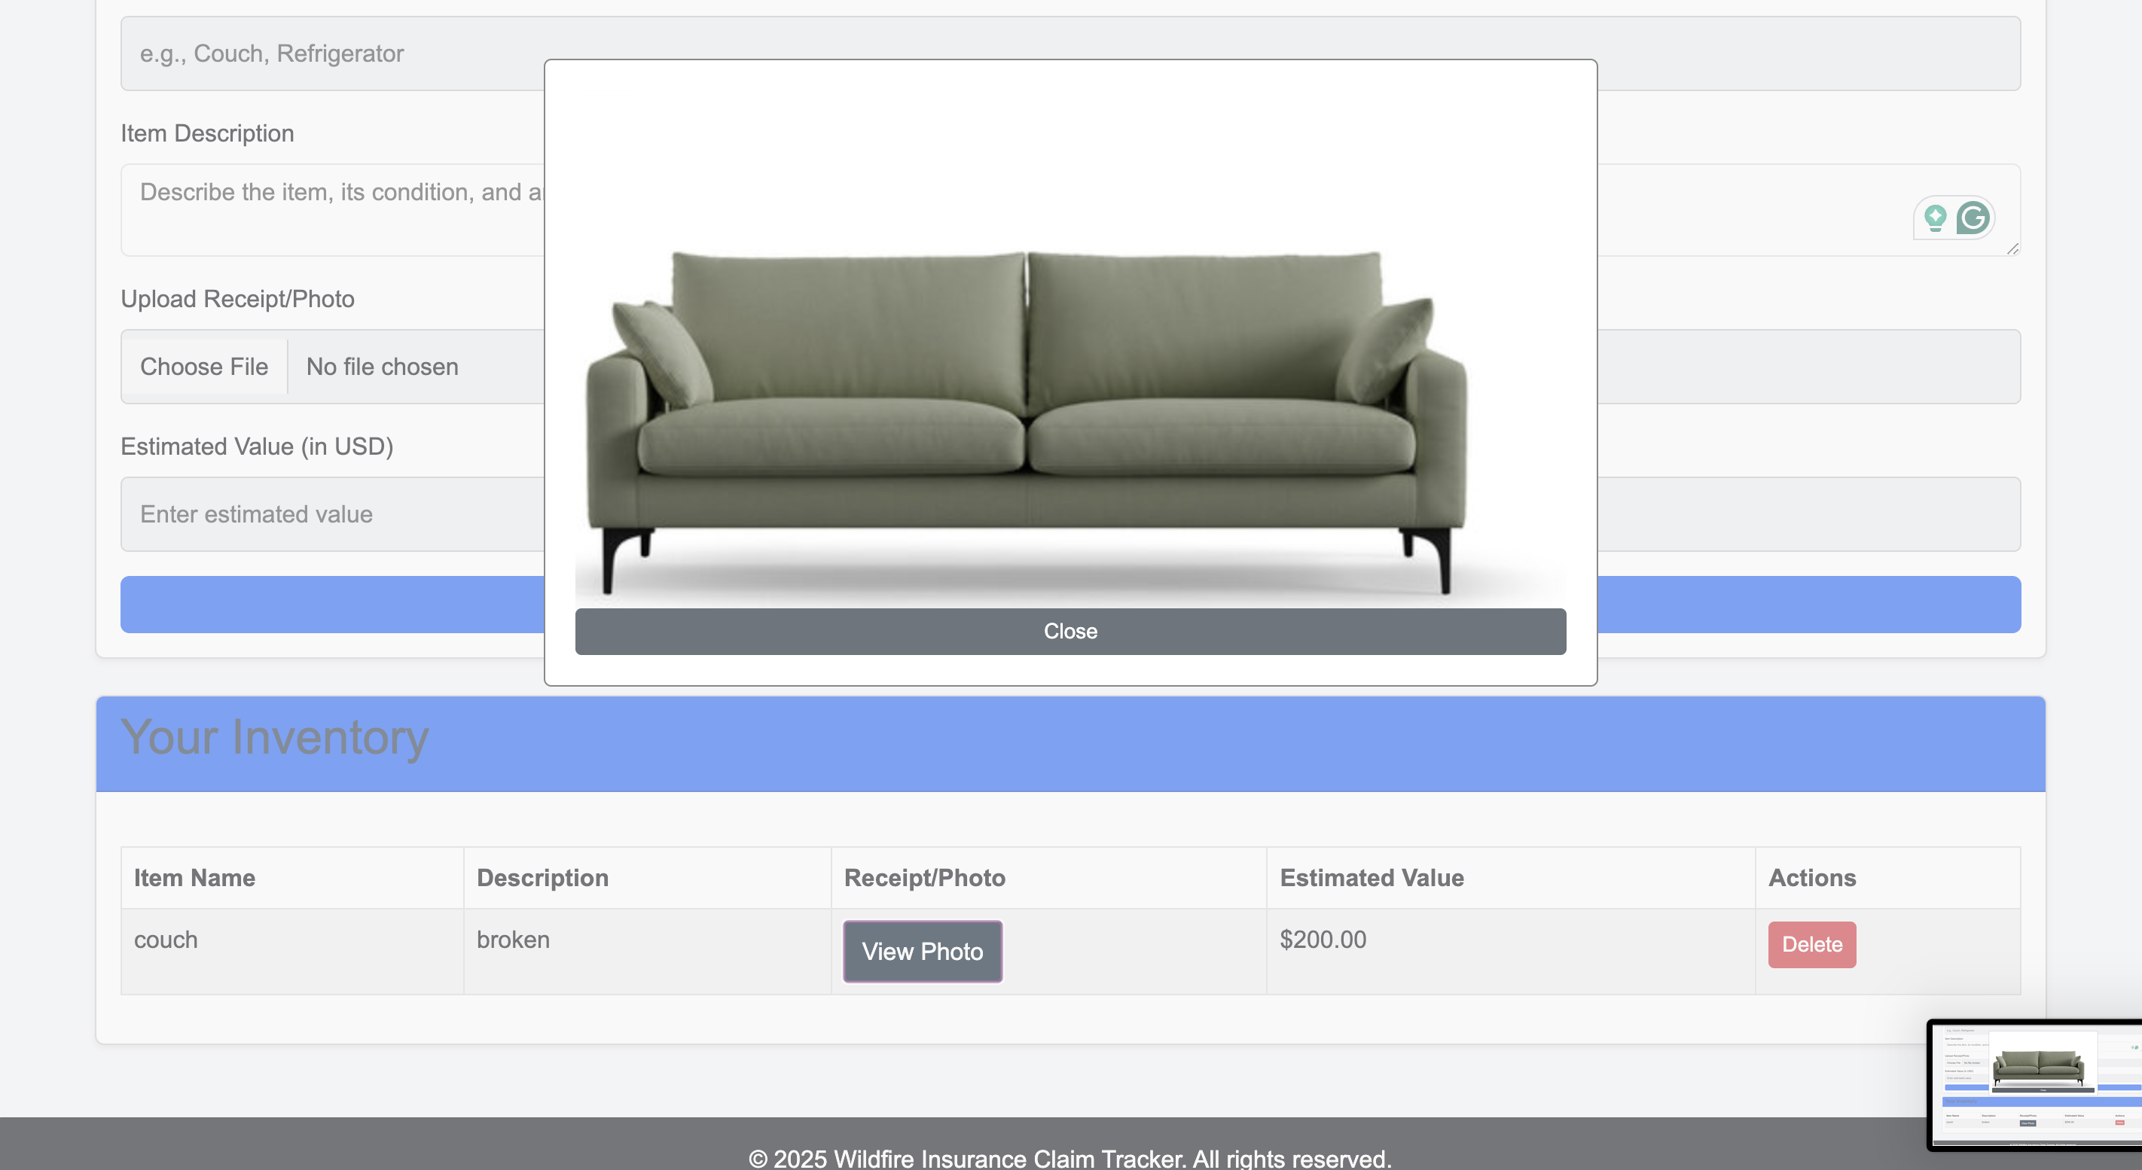Screen dimensions: 2142x1170
Task: Click the Enter estimated value field
Action: pos(333,513)
